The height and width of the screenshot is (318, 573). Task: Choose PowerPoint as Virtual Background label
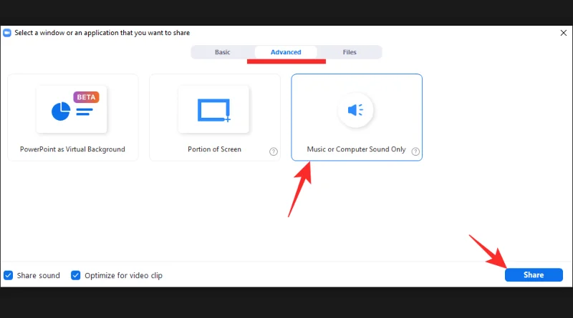click(72, 149)
